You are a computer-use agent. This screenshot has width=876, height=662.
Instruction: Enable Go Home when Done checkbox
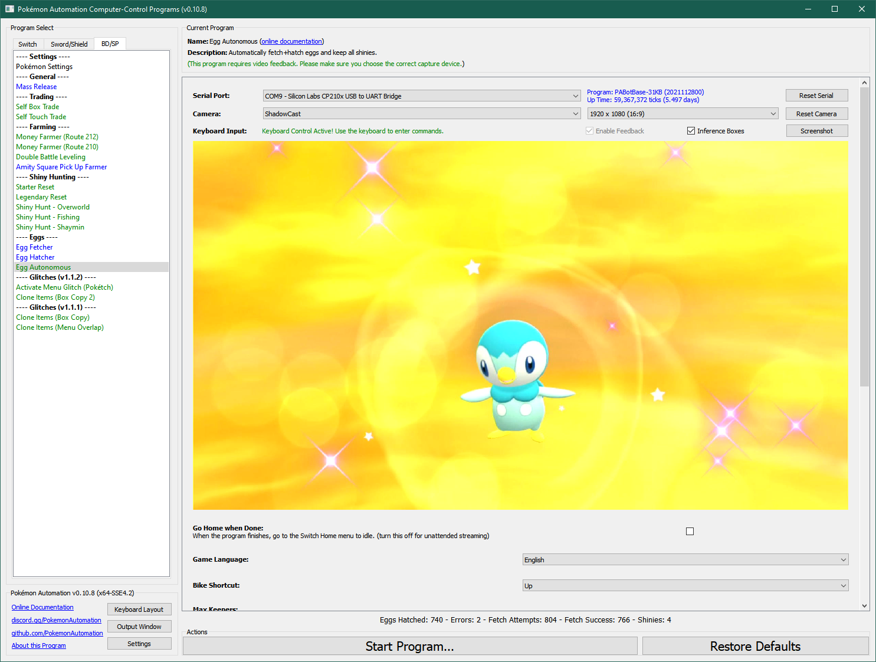pyautogui.click(x=690, y=532)
